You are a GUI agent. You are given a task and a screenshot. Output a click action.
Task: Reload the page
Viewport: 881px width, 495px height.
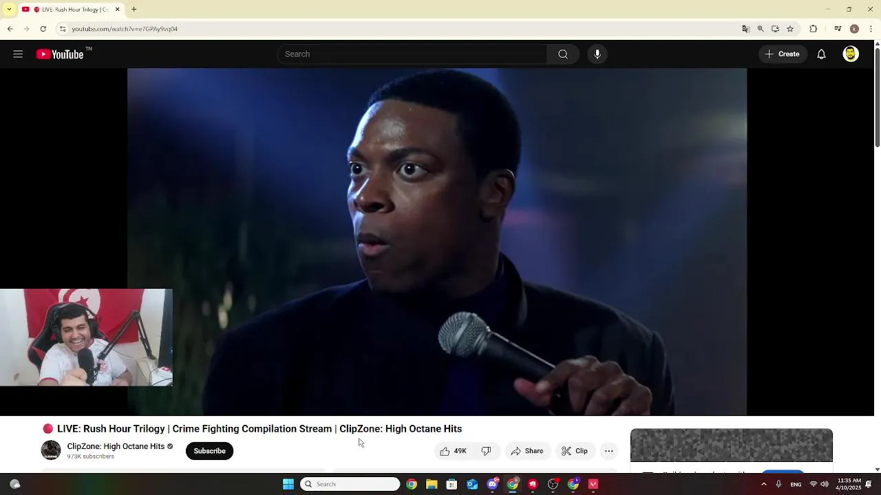[43, 29]
